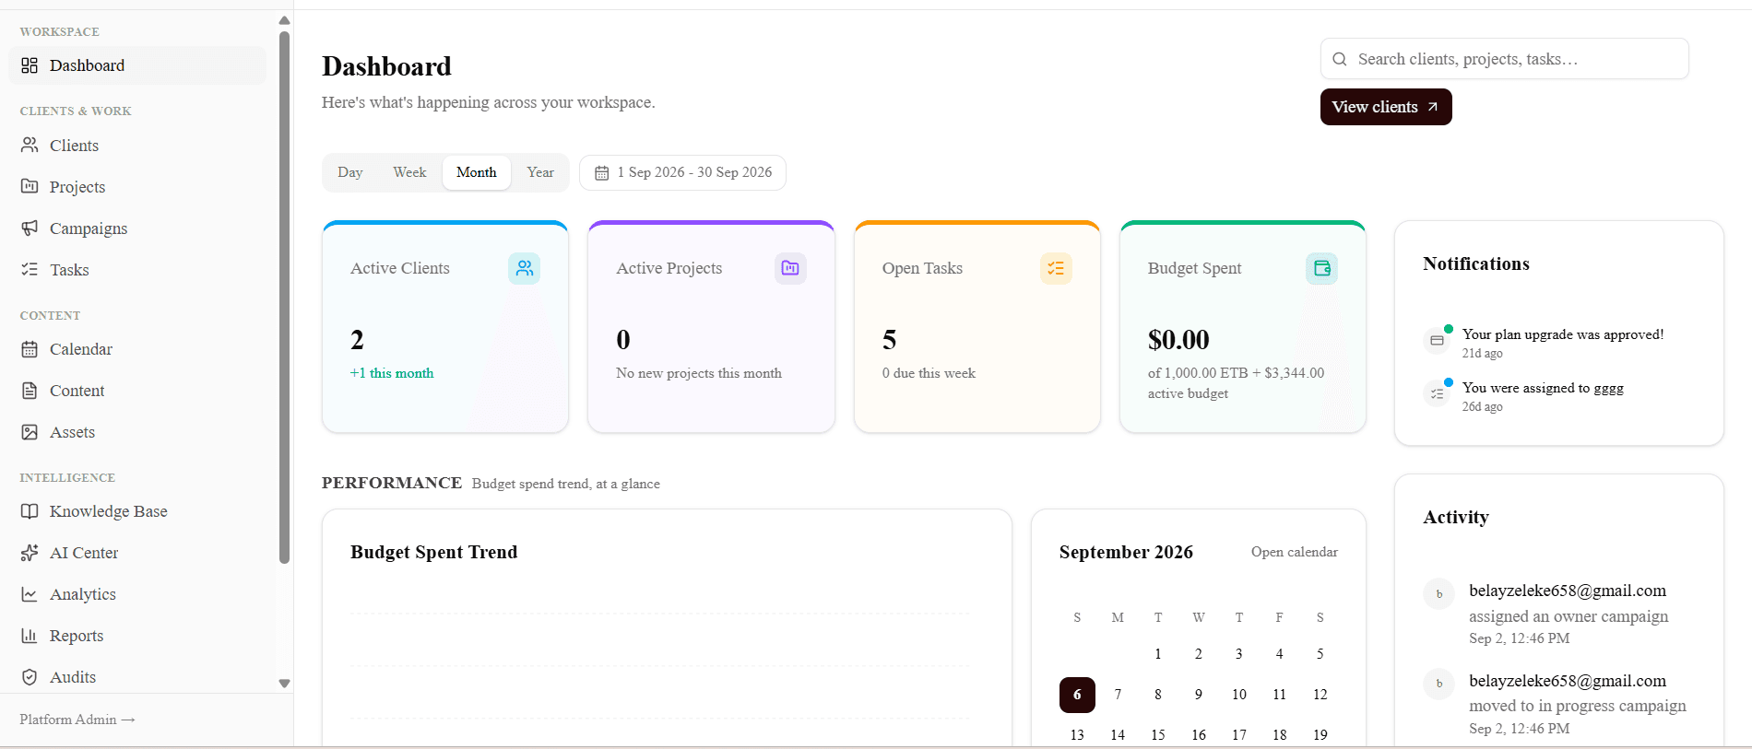This screenshot has height=749, width=1752.
Task: Click avatar beside moved to in progress activity
Action: pyautogui.click(x=1438, y=685)
